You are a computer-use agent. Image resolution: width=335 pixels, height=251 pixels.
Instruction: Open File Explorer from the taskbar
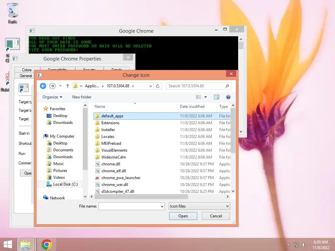click(x=26, y=244)
